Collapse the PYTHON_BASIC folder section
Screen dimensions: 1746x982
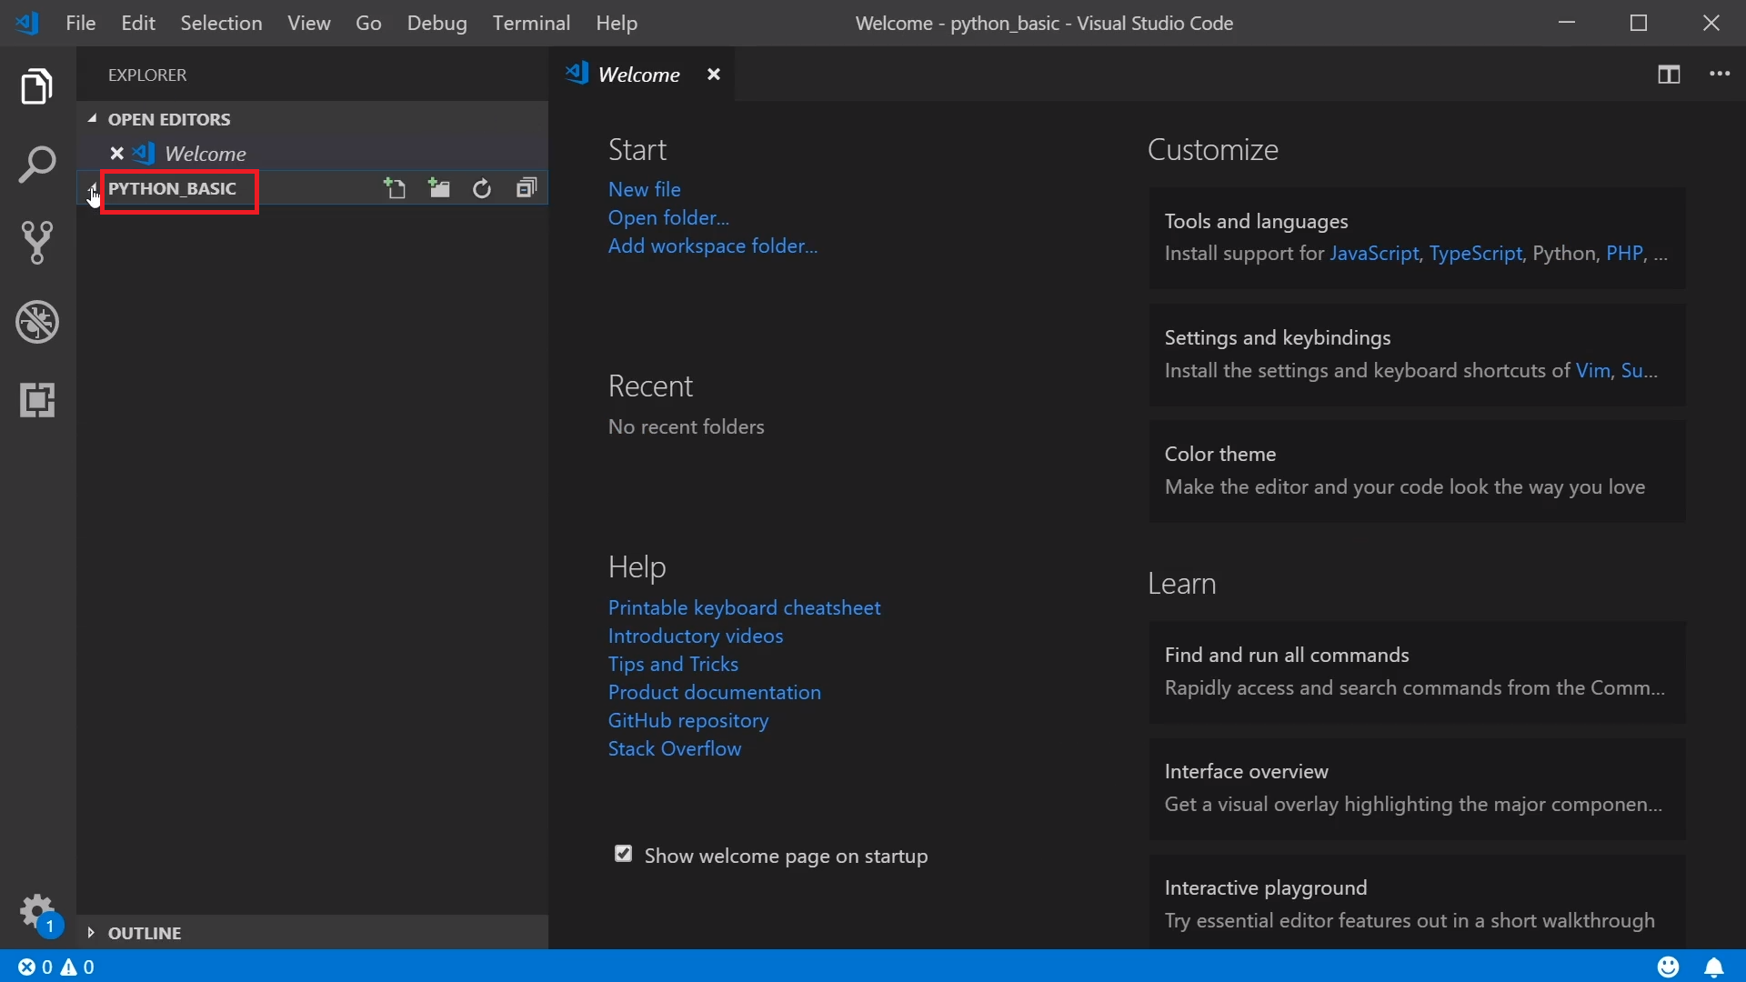[172, 189]
